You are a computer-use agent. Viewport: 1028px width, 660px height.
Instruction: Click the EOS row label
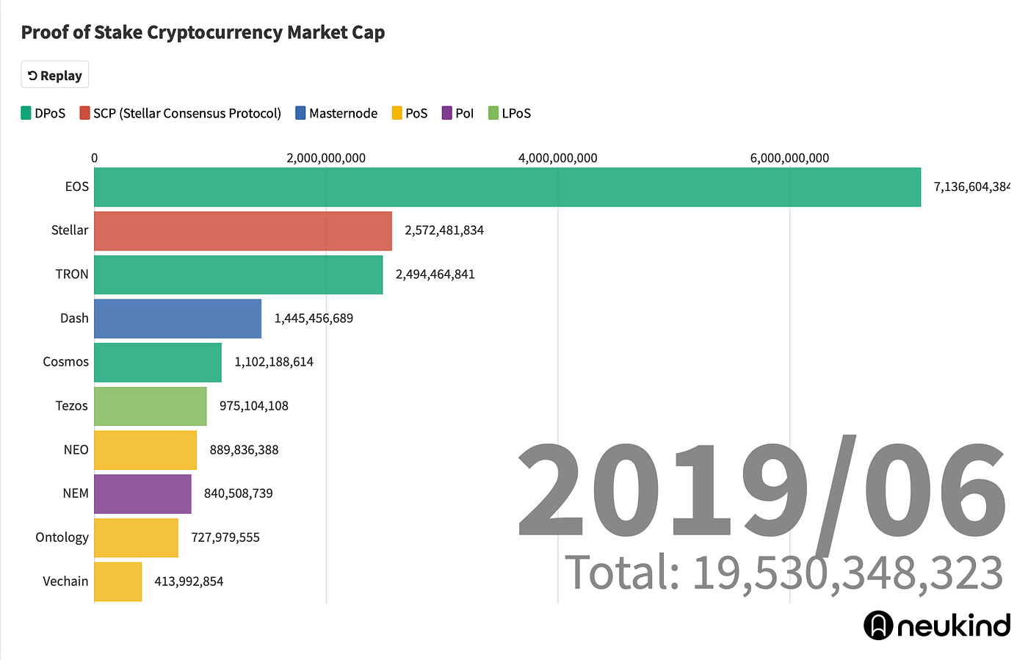[x=77, y=186]
